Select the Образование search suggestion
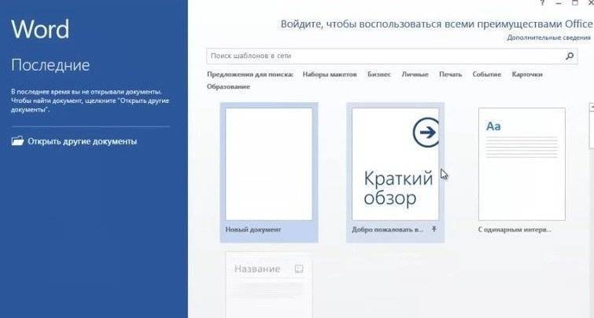 click(228, 86)
